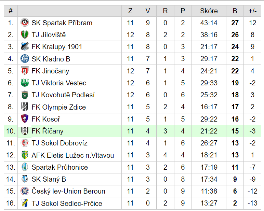
Task: Select the SK Kladno B round emblem
Action: pyautogui.click(x=25, y=59)
